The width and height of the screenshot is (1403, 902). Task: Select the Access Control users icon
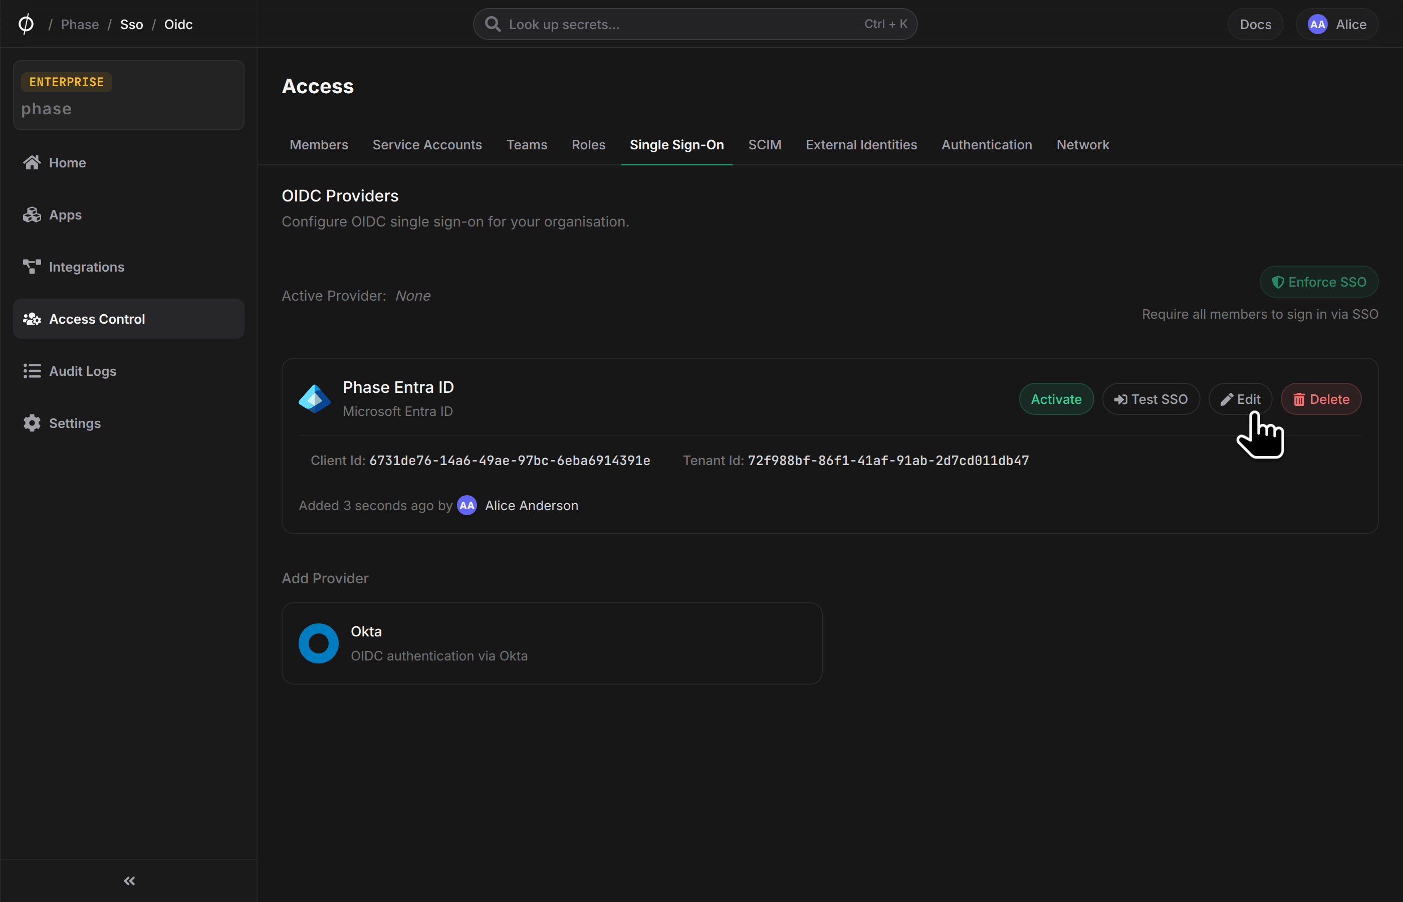[32, 319]
